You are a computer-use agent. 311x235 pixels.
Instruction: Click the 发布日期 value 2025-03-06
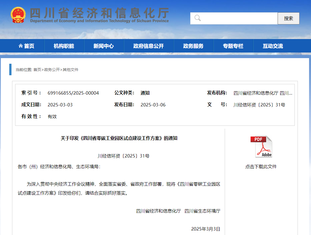[153, 105]
